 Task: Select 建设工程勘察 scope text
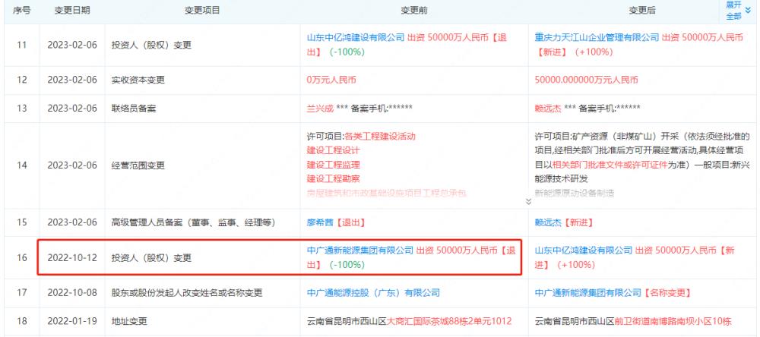point(334,179)
